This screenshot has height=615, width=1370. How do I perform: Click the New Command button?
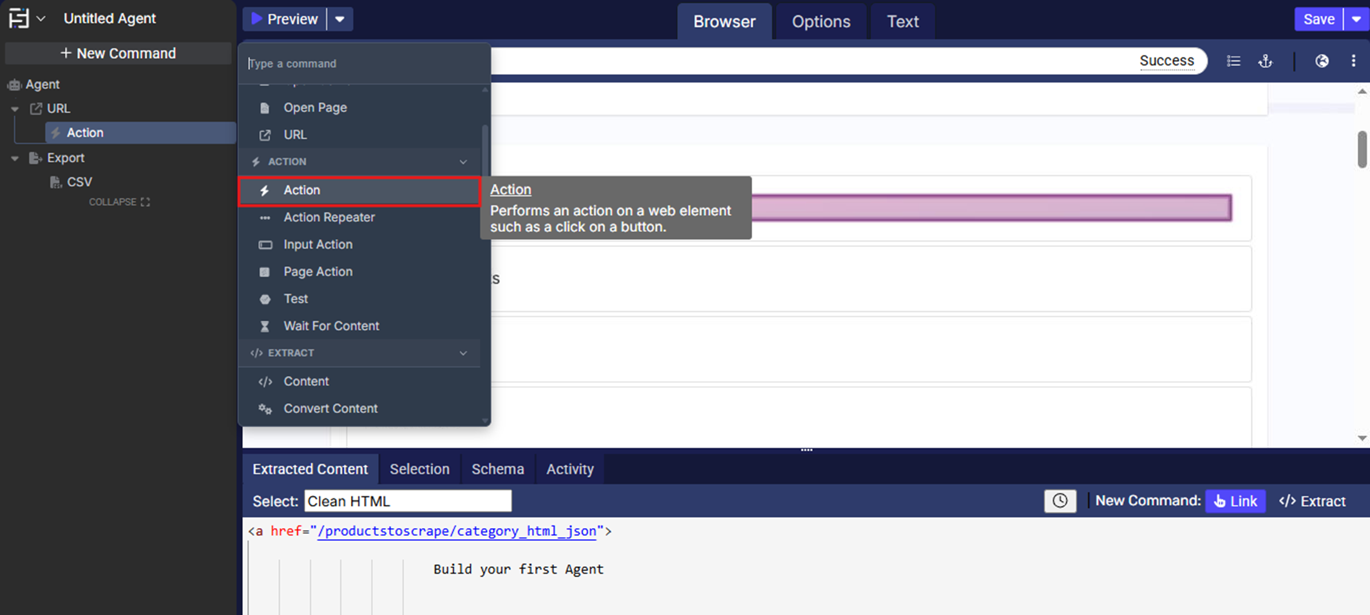tap(118, 53)
